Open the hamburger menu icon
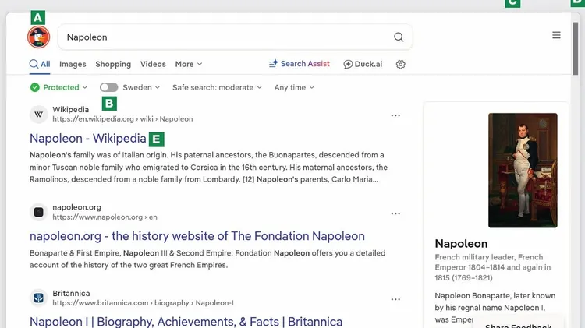Screen dimensions: 585x328 tap(556, 35)
